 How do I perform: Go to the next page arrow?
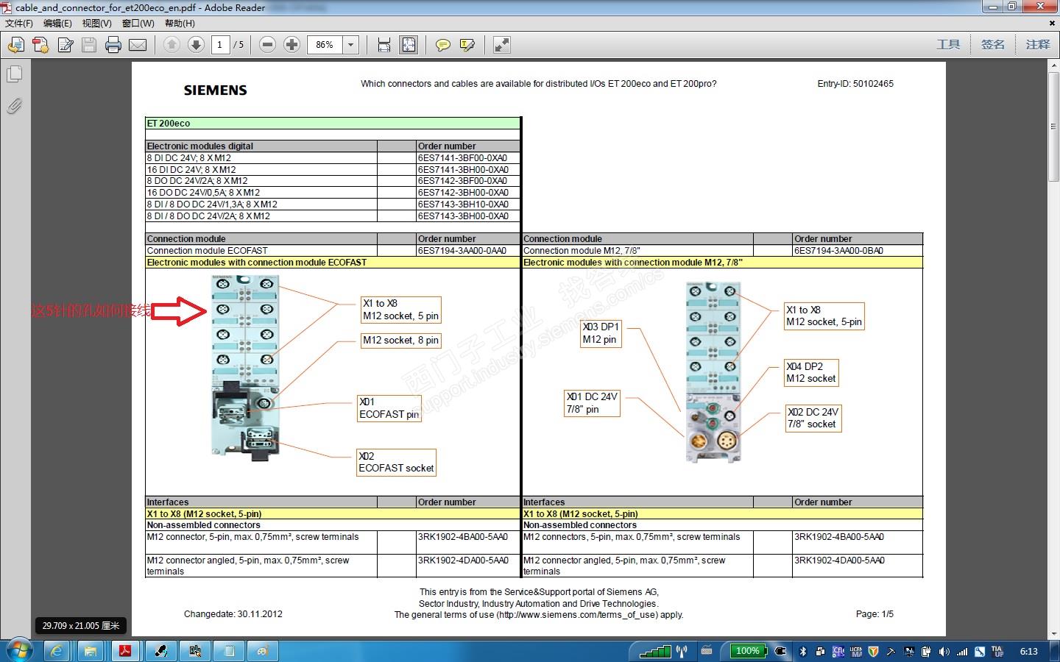coord(196,45)
